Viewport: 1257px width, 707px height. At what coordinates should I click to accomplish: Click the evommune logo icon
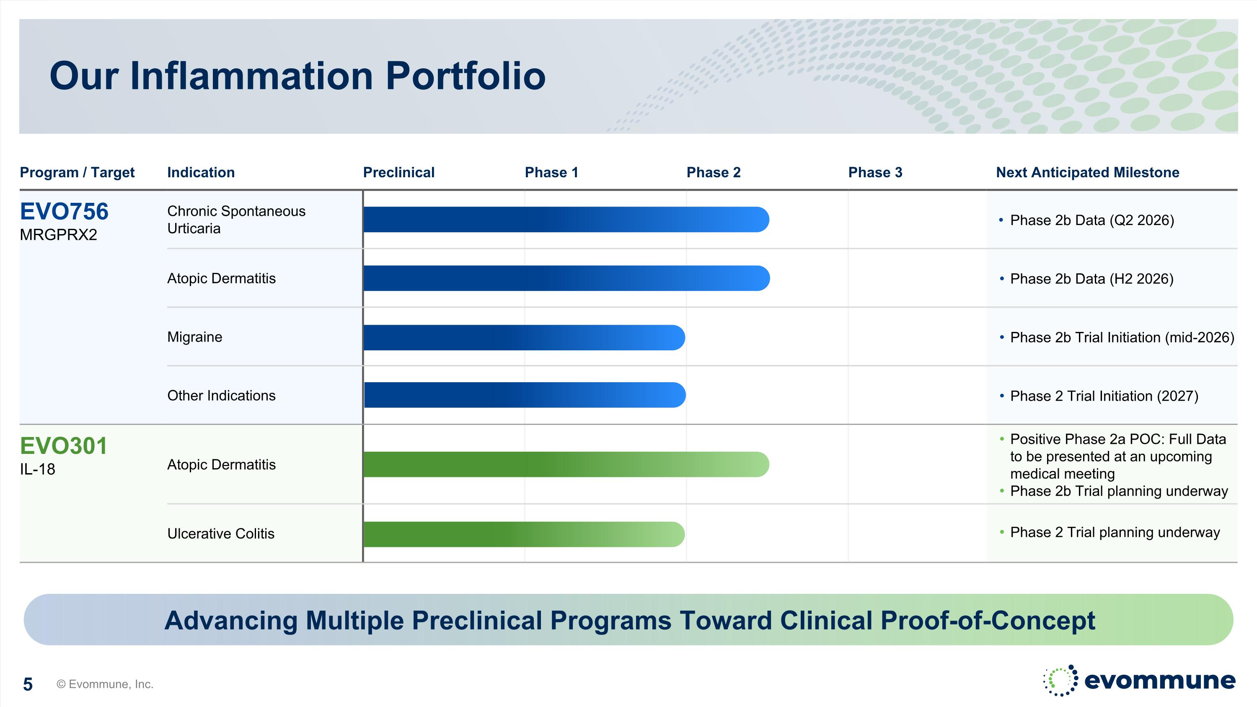coord(1060,680)
